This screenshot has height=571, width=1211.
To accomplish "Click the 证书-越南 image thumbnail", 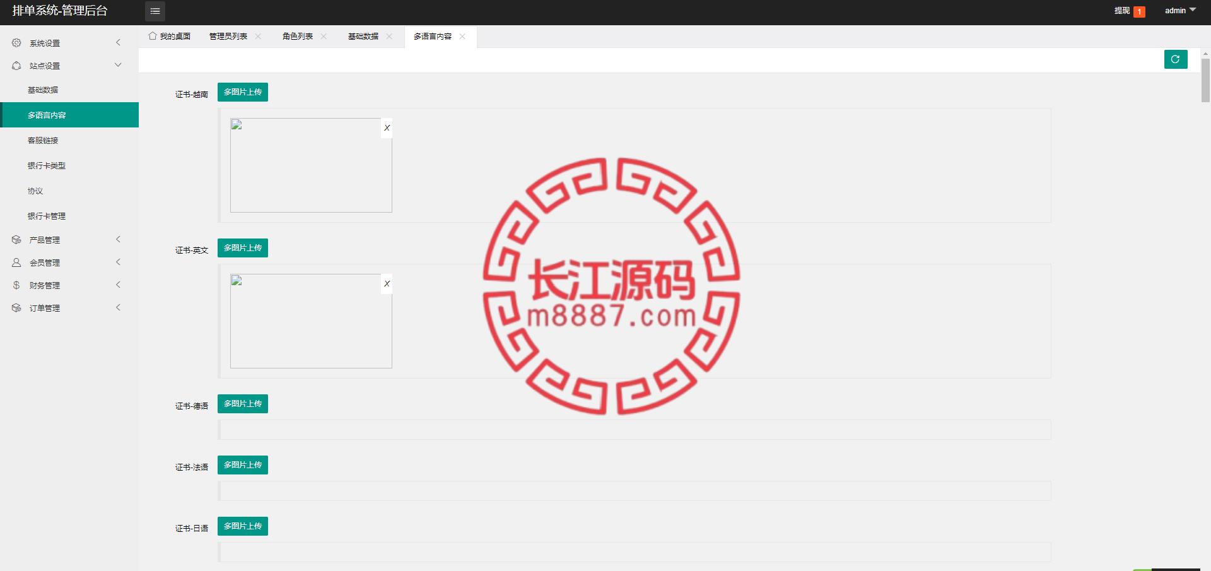I will click(x=311, y=165).
